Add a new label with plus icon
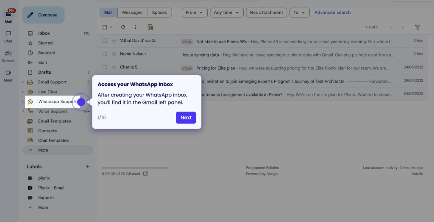434x222 pixels. pos(87,167)
